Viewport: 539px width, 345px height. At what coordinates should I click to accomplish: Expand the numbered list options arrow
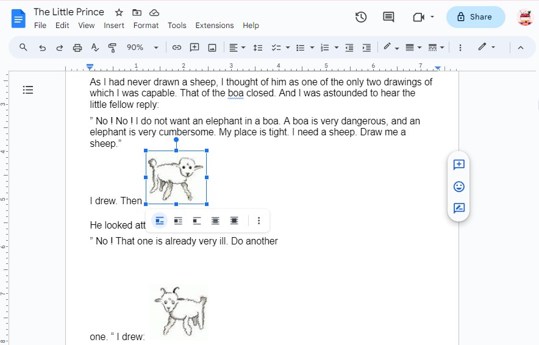click(x=337, y=48)
